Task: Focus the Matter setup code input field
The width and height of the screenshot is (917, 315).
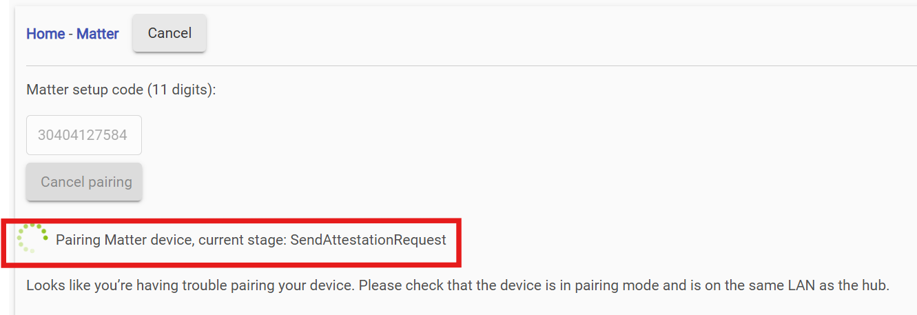Action: pos(83,135)
